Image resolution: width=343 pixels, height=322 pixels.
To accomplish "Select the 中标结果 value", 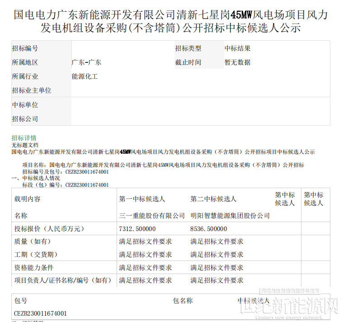I will coord(238,48).
